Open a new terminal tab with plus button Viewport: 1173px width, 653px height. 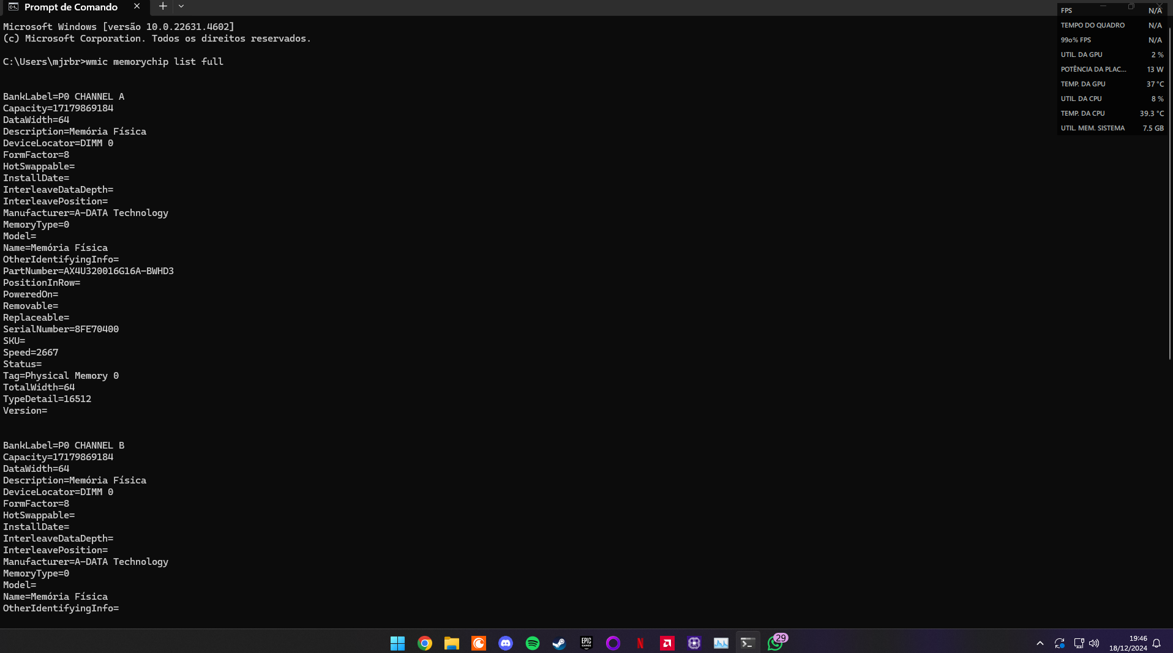[163, 6]
